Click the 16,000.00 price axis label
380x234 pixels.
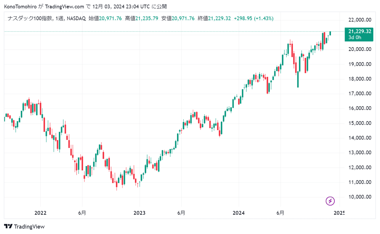360,108
